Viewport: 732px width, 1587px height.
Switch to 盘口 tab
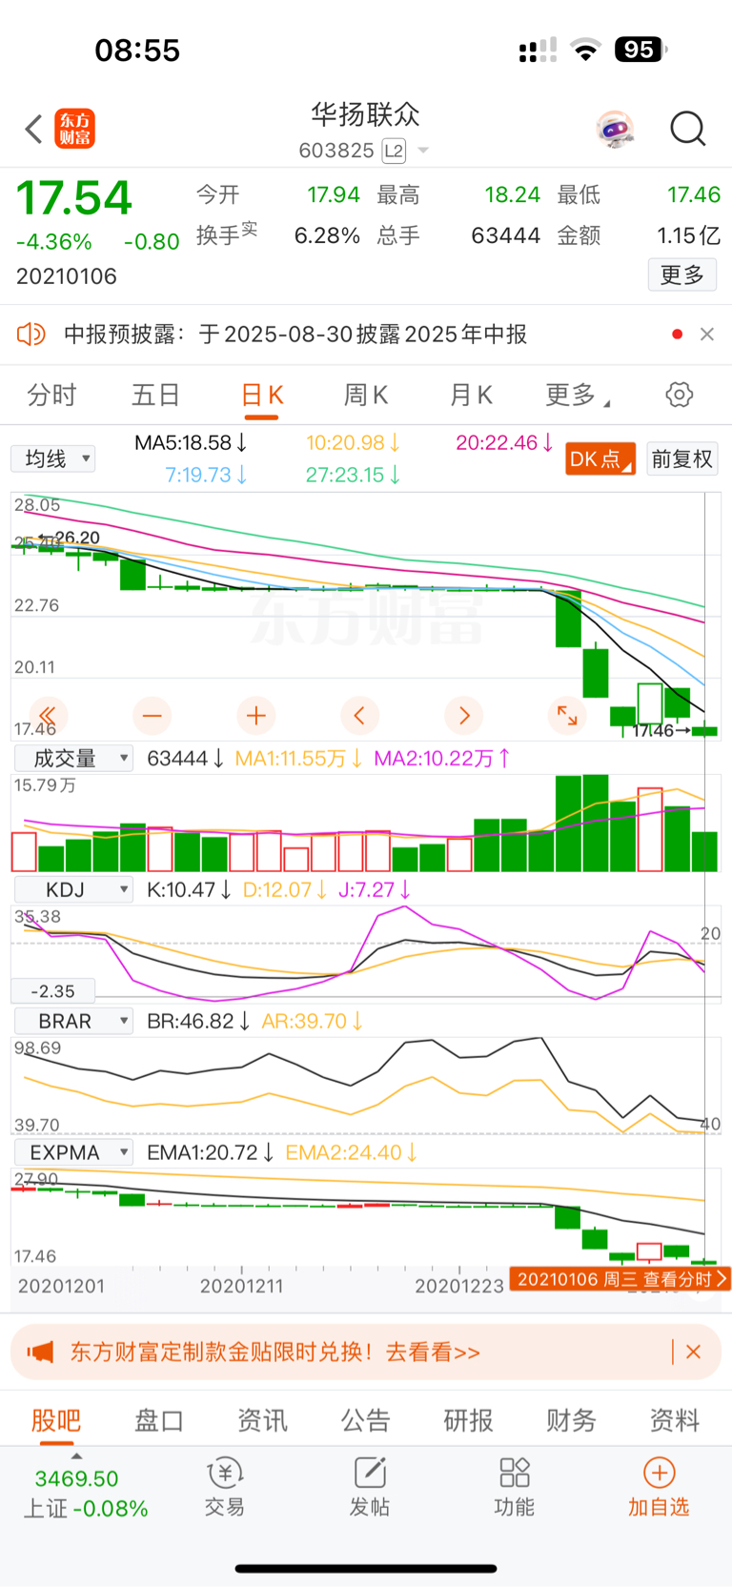click(x=159, y=1421)
